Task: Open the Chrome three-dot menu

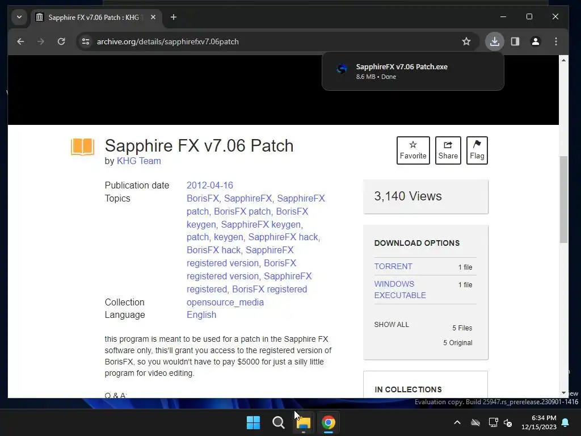Action: point(556,41)
